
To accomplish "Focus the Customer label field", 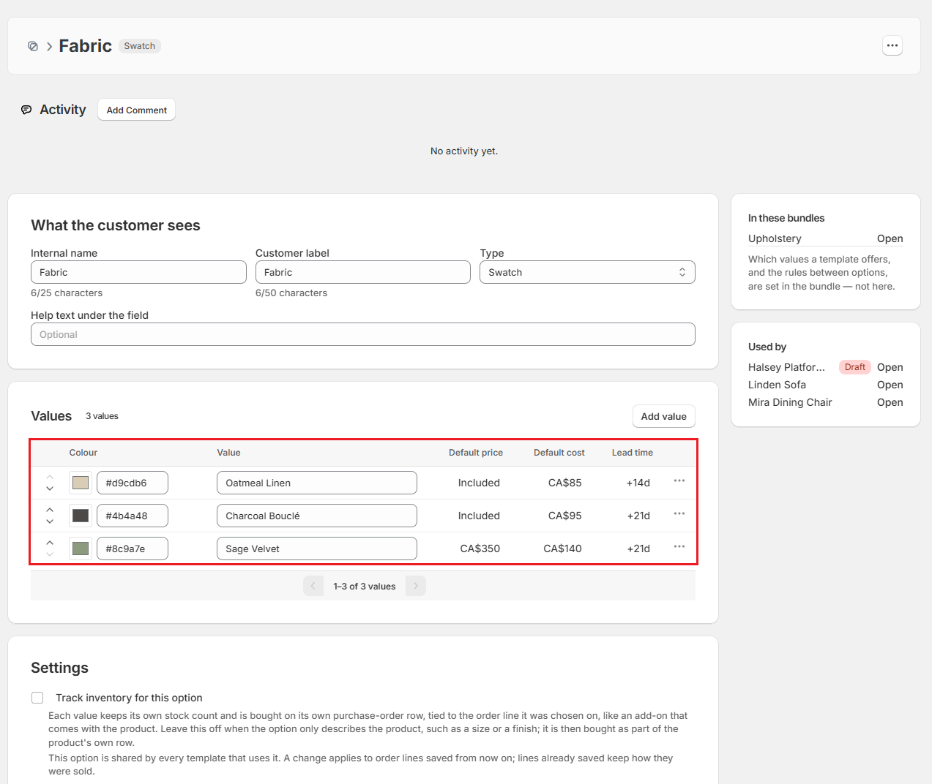I will point(362,272).
